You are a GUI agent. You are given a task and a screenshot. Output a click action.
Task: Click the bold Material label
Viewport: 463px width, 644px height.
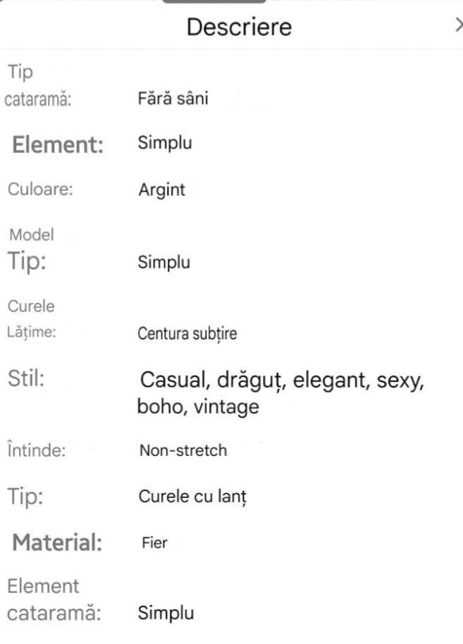click(57, 543)
